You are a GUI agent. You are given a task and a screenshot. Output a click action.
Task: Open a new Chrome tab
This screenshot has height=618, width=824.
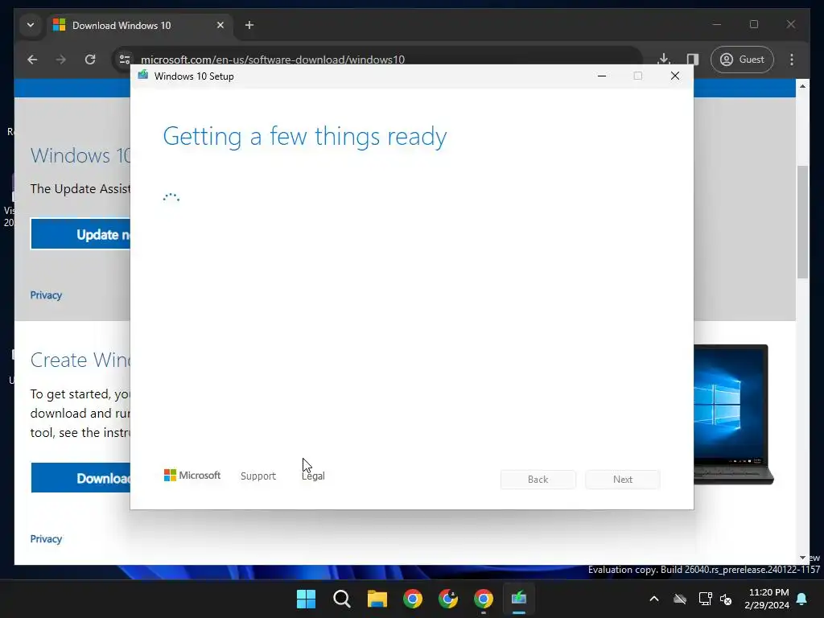click(x=249, y=25)
